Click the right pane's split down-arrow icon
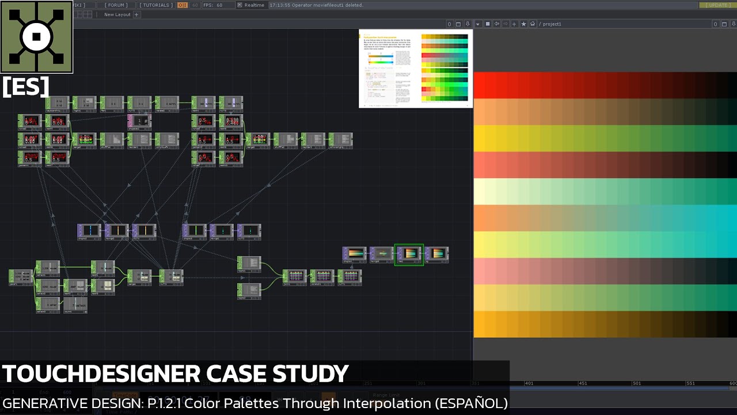737x415 pixels. (x=733, y=24)
